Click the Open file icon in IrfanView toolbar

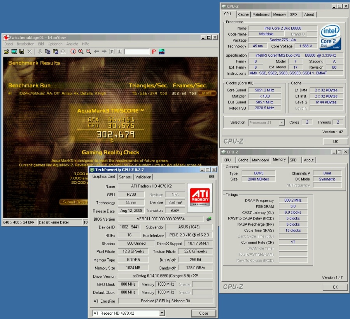(x=6, y=52)
